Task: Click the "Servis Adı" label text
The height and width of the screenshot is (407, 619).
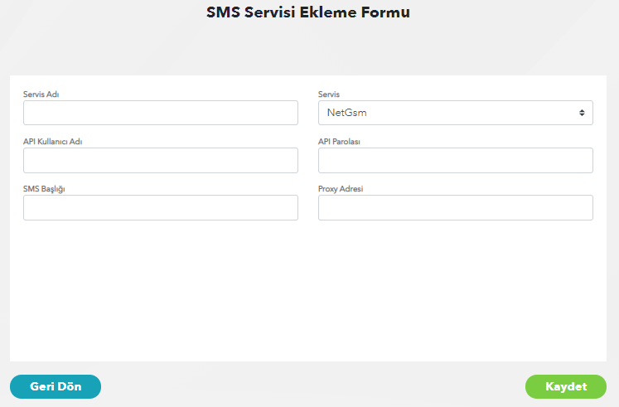Action: (41, 94)
